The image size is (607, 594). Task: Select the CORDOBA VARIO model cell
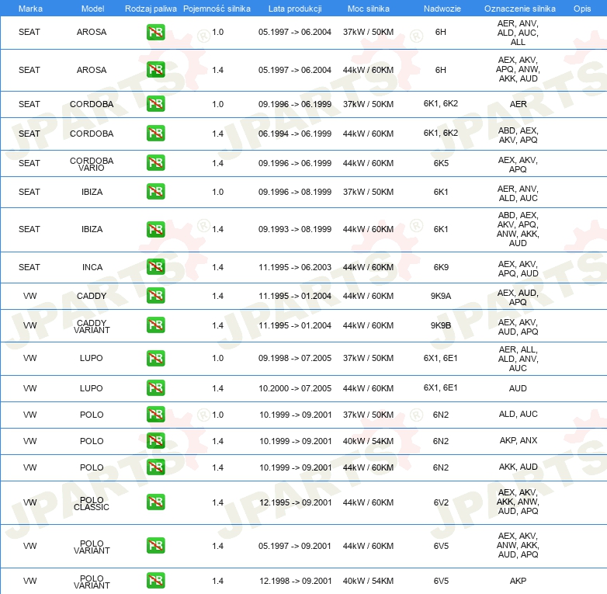92,164
